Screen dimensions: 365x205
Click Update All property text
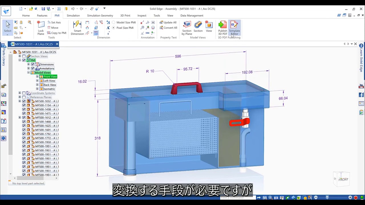[168, 22]
